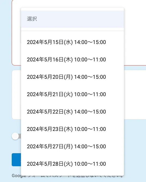Select 5月22日(水) 14:00〜15:00 time slot

[72, 112]
